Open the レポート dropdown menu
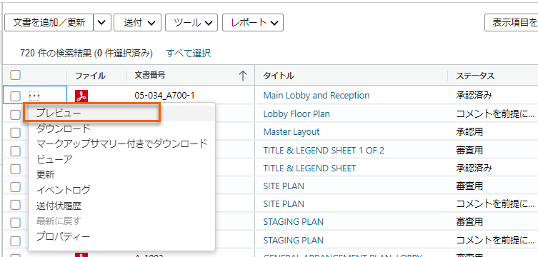The height and width of the screenshot is (257, 538). point(253,23)
